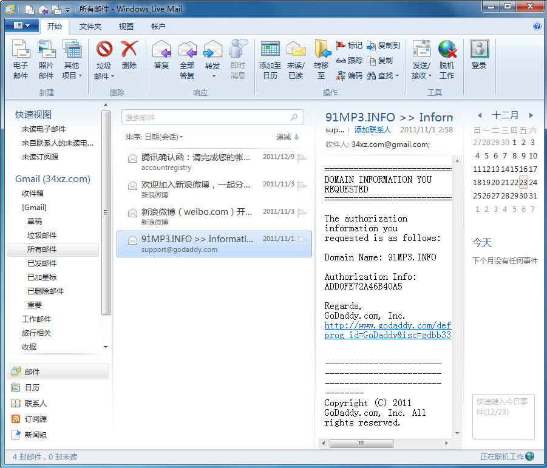This screenshot has height=468, width=547.
Task: Toggle flag on 欢迎加入新浪微博 message
Action: [302, 186]
